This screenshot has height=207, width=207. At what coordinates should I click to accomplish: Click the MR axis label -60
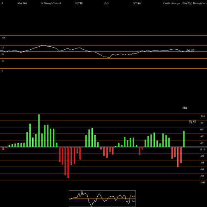coord(202,169)
